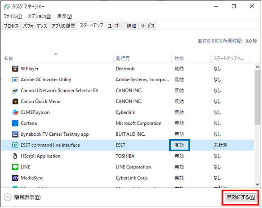Select the Canon Quick Menu name
The width and height of the screenshot is (262, 208).
pyautogui.click(x=41, y=101)
